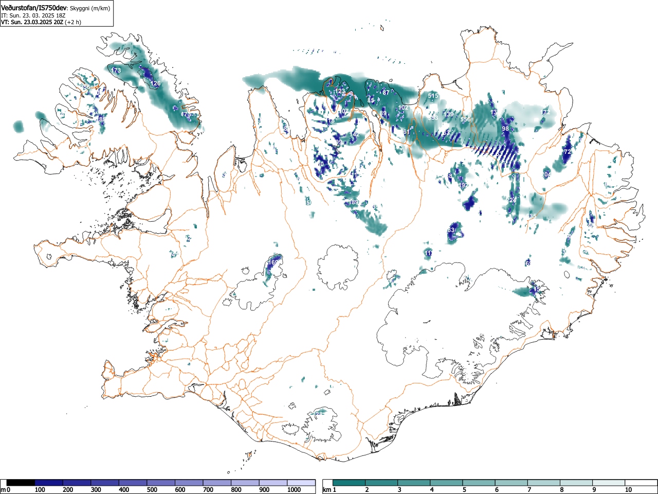Click the '87' visibility value on the map

point(386,93)
